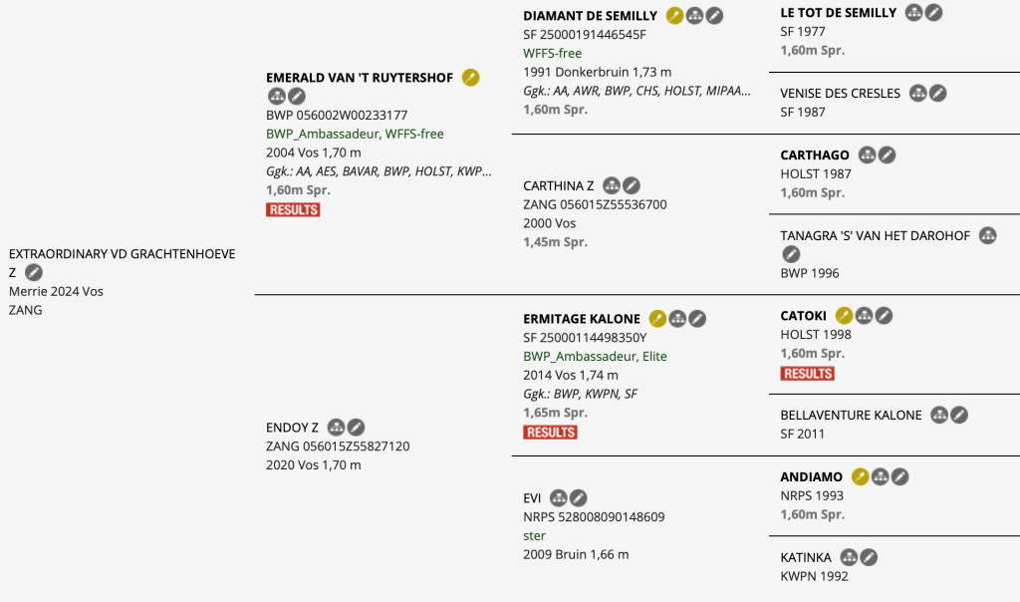Click the Endoy Z horse name
Viewport: 1020px width, 602px height.
tap(292, 428)
